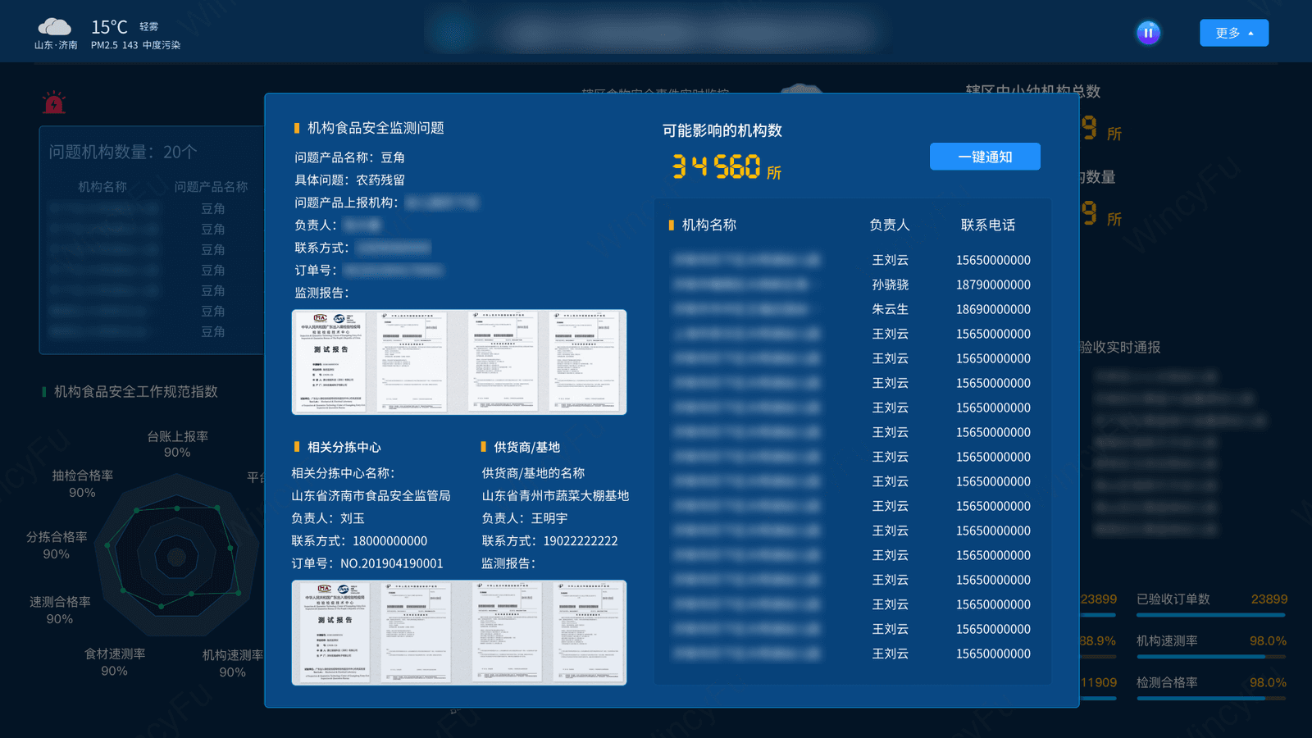
Task: Open the 更多 dropdown menu
Action: pyautogui.click(x=1233, y=33)
